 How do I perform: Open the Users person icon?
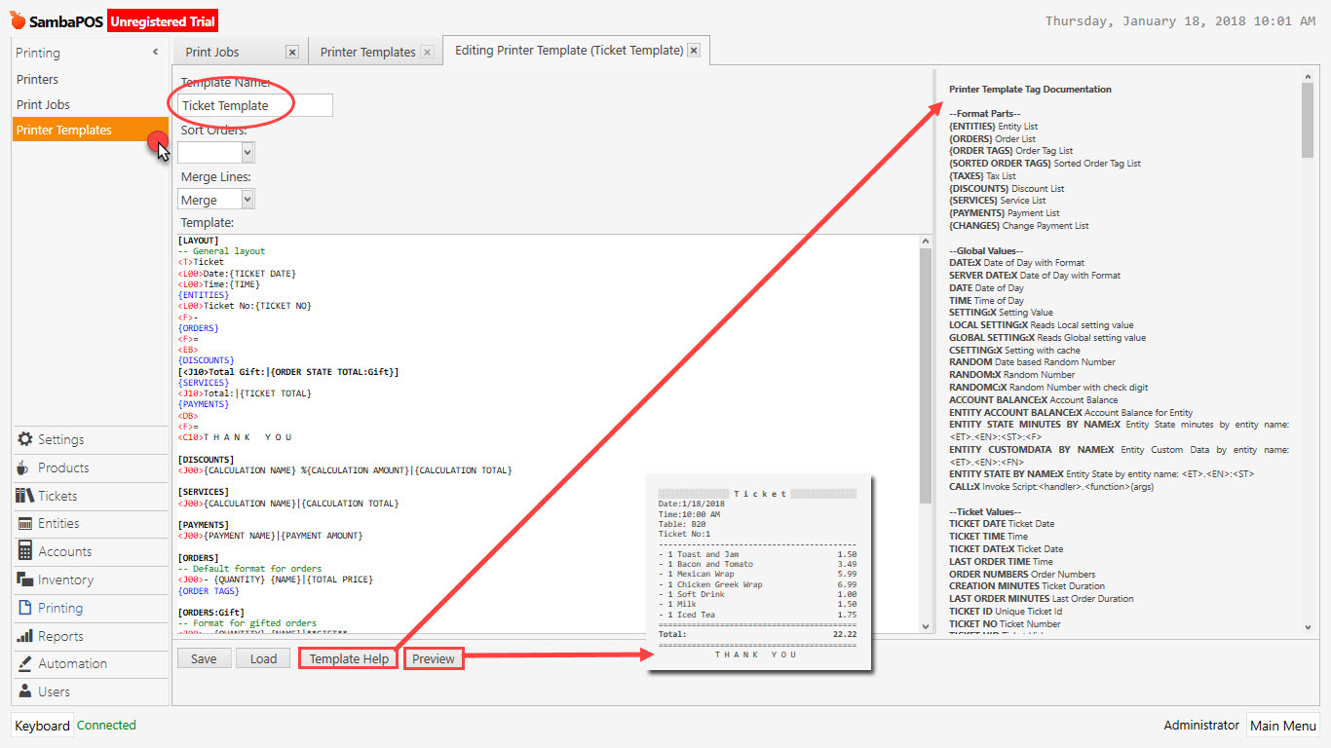(x=24, y=692)
